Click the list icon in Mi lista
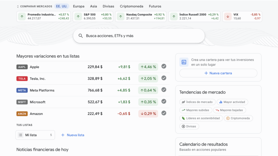Viewport: 278px width, 156px height. 21,135
